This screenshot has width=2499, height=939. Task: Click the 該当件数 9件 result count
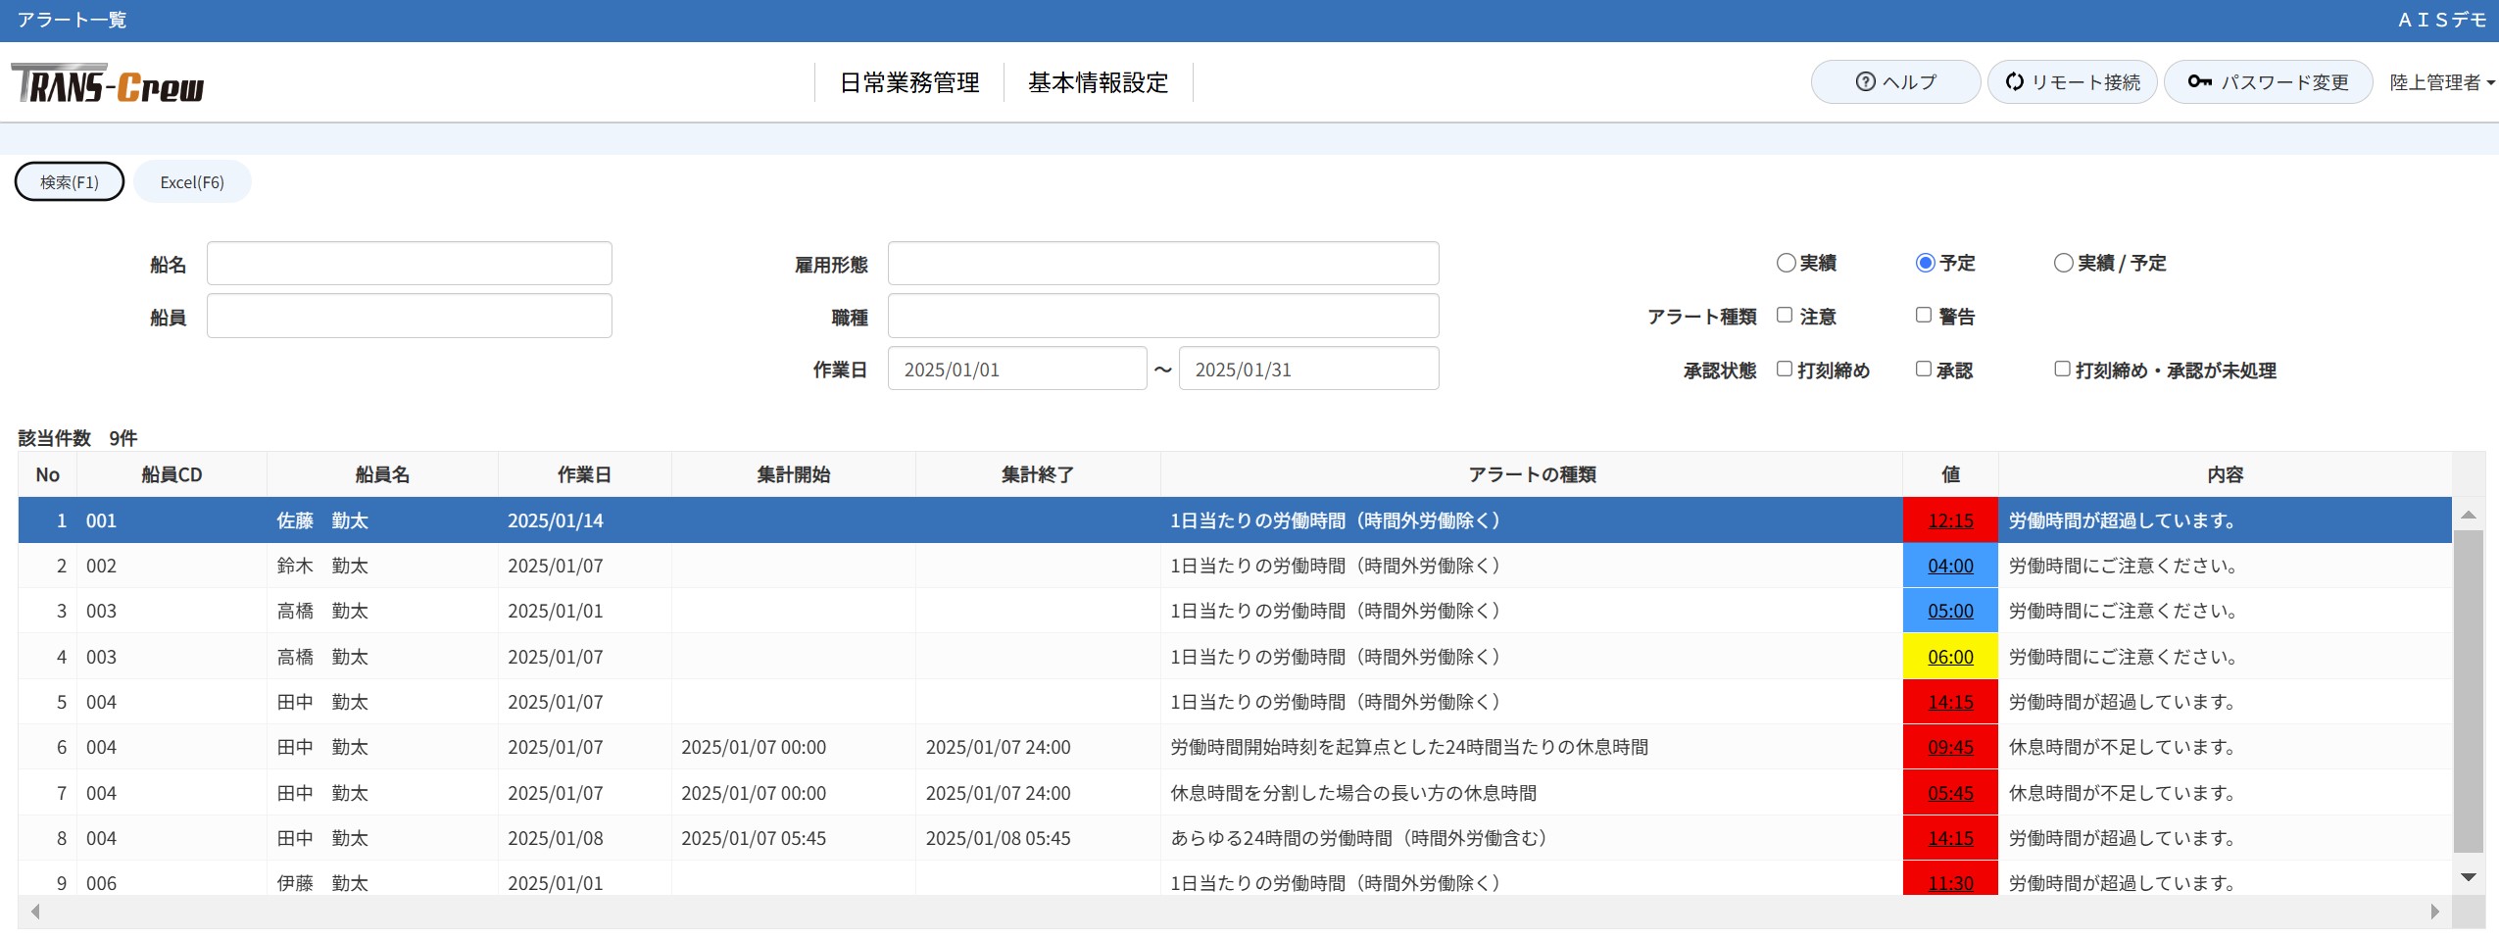click(77, 438)
